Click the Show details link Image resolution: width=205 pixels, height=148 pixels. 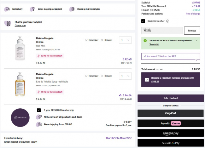click(154, 44)
